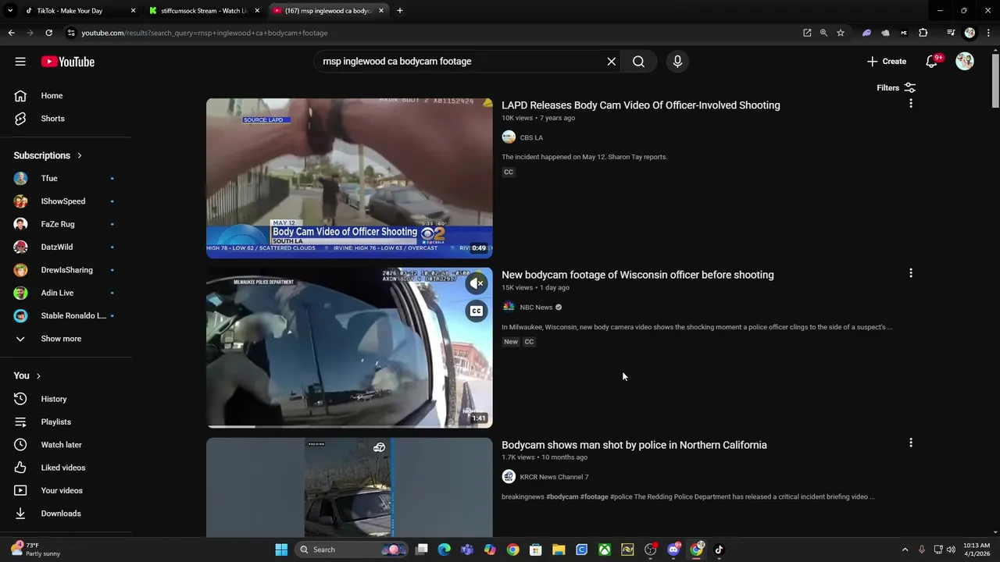Screen dimensions: 1000x562
Task: Open the Chrome zoom magnifier icon
Action: coord(823,33)
